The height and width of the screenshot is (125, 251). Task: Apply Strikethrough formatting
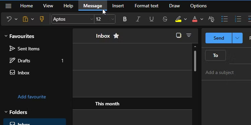coord(165,19)
